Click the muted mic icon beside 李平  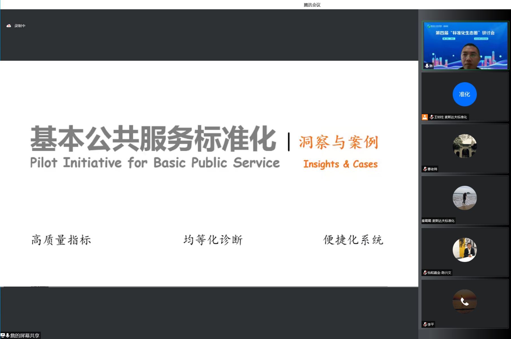pyautogui.click(x=425, y=324)
